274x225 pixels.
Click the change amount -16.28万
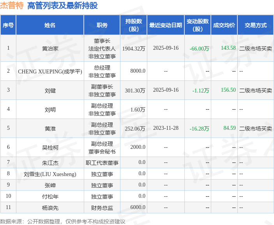[x=199, y=129]
